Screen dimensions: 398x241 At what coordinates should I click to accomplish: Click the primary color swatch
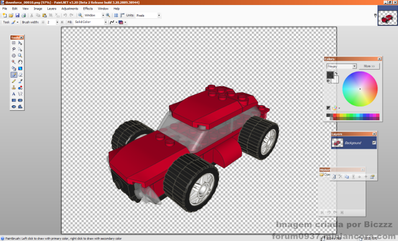330,75
